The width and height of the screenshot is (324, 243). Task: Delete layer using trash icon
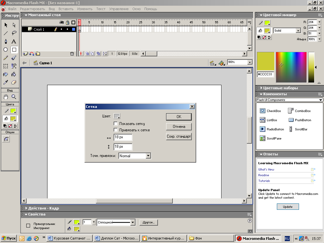(x=72, y=54)
